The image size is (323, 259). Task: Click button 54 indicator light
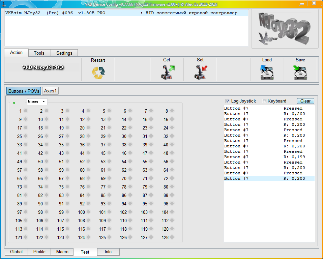130,161
